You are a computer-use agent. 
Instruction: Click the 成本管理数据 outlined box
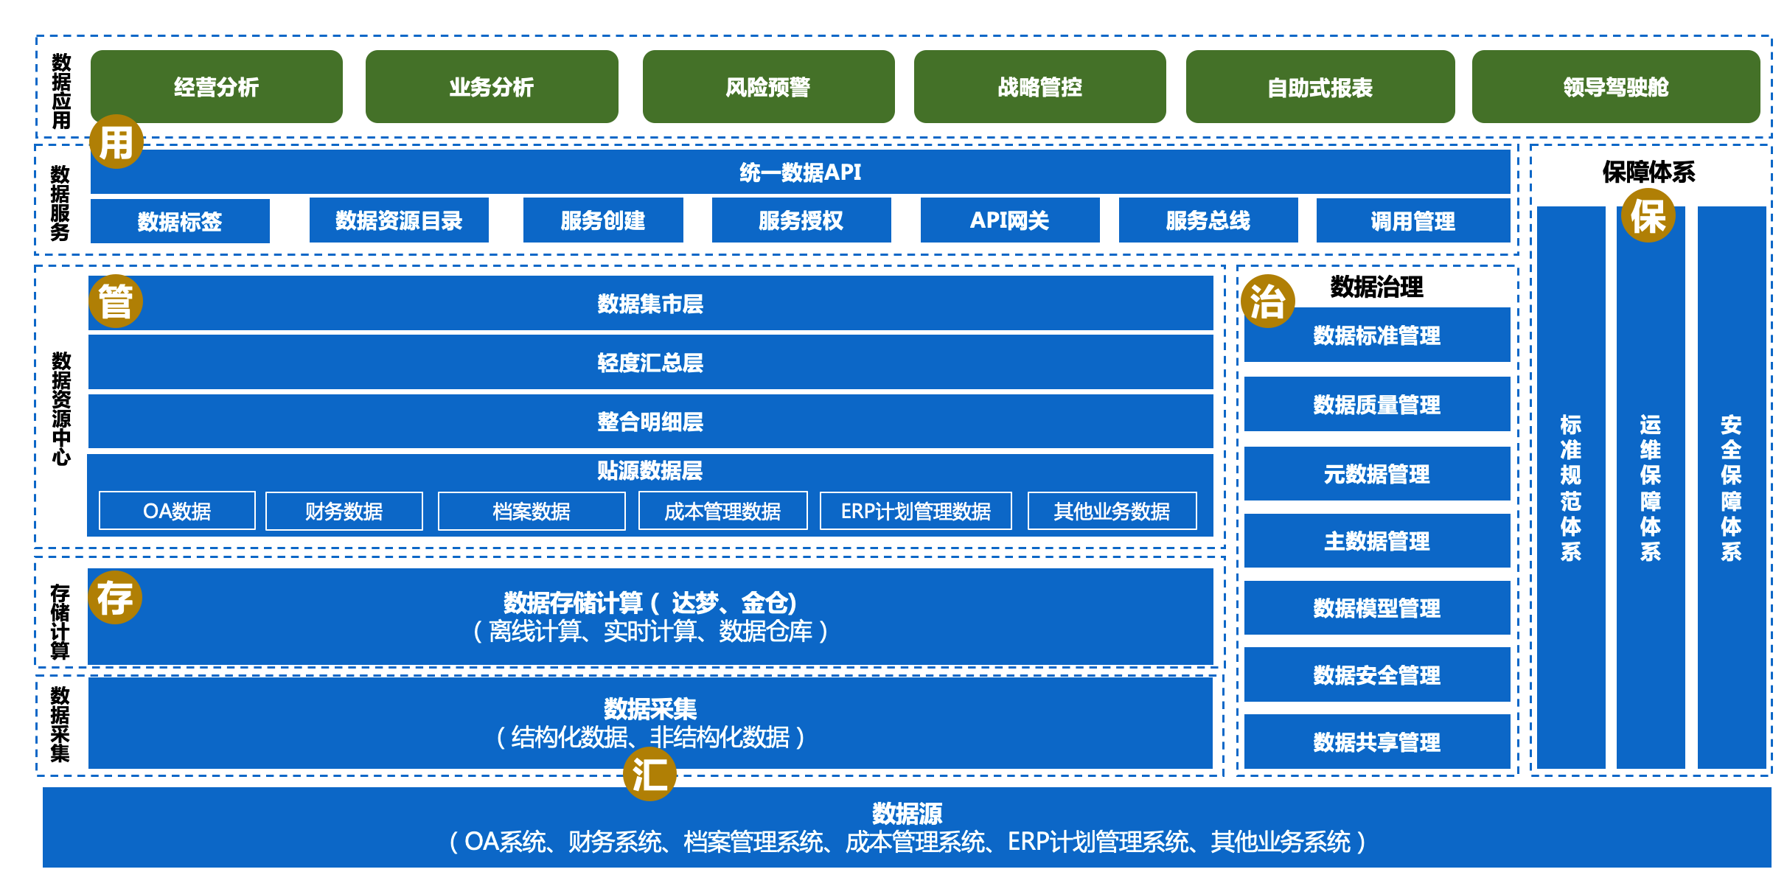(722, 511)
